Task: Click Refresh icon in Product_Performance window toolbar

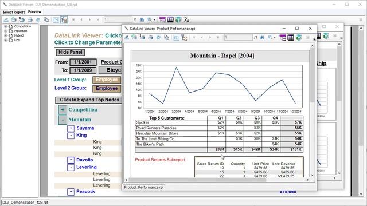Action: click(x=158, y=37)
